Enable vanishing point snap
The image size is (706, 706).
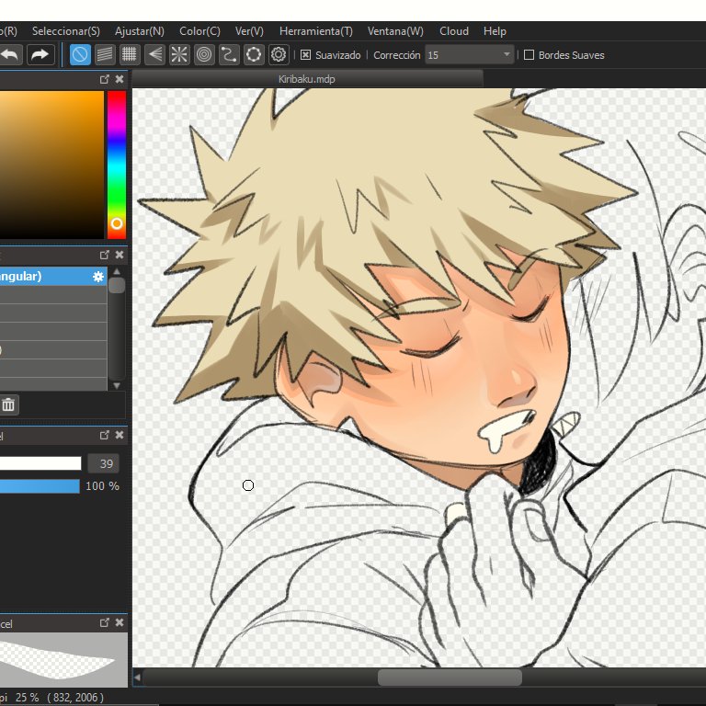(154, 55)
